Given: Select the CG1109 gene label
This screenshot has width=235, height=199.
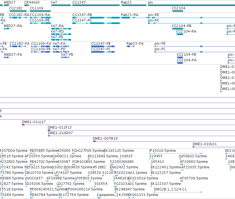Looking at the screenshot, I should pyautogui.click(x=36, y=8).
